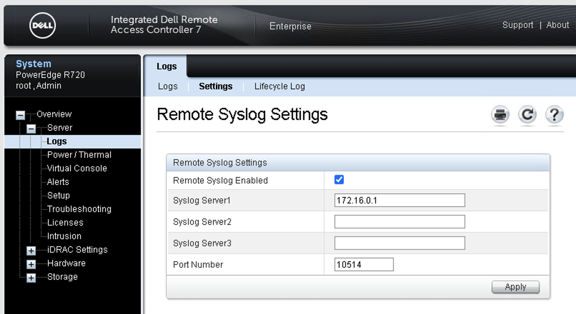Click the 'root , Admin' user text
This screenshot has width=576, height=314.
(x=39, y=86)
